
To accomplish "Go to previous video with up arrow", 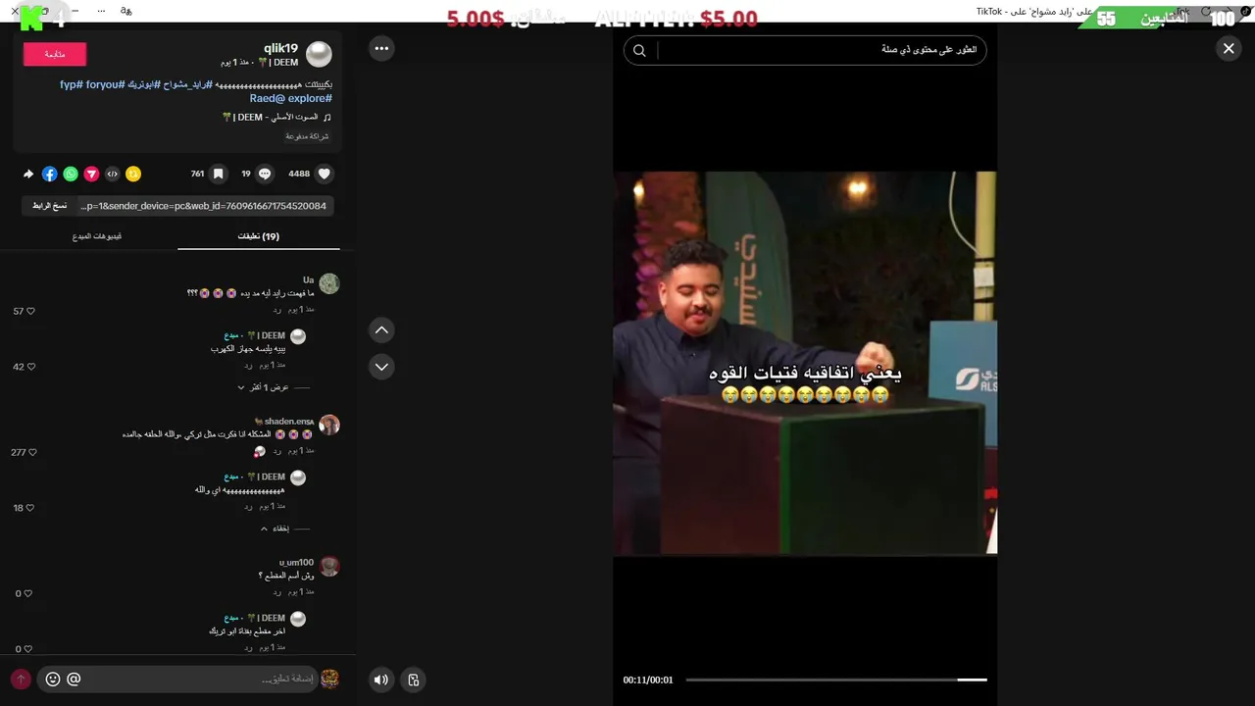I will (x=381, y=330).
